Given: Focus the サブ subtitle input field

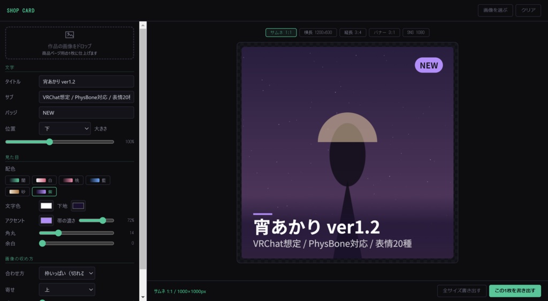Looking at the screenshot, I should [86, 97].
